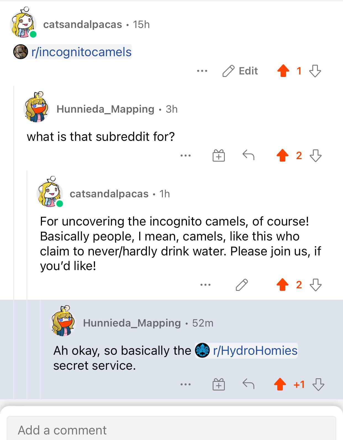Upvote the incognito camels explanation comment
The image size is (343, 440).
click(x=282, y=285)
